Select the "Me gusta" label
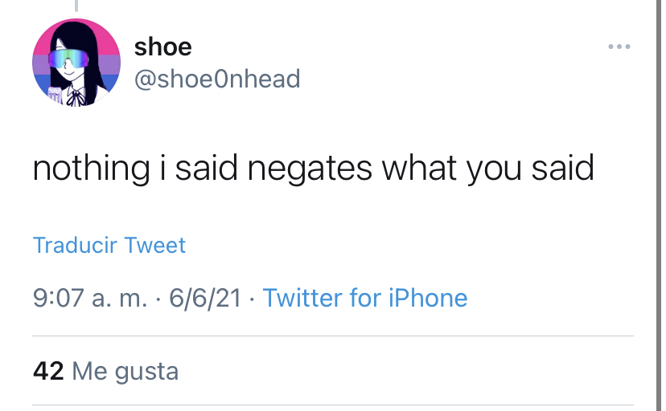The width and height of the screenshot is (666, 411). [125, 372]
